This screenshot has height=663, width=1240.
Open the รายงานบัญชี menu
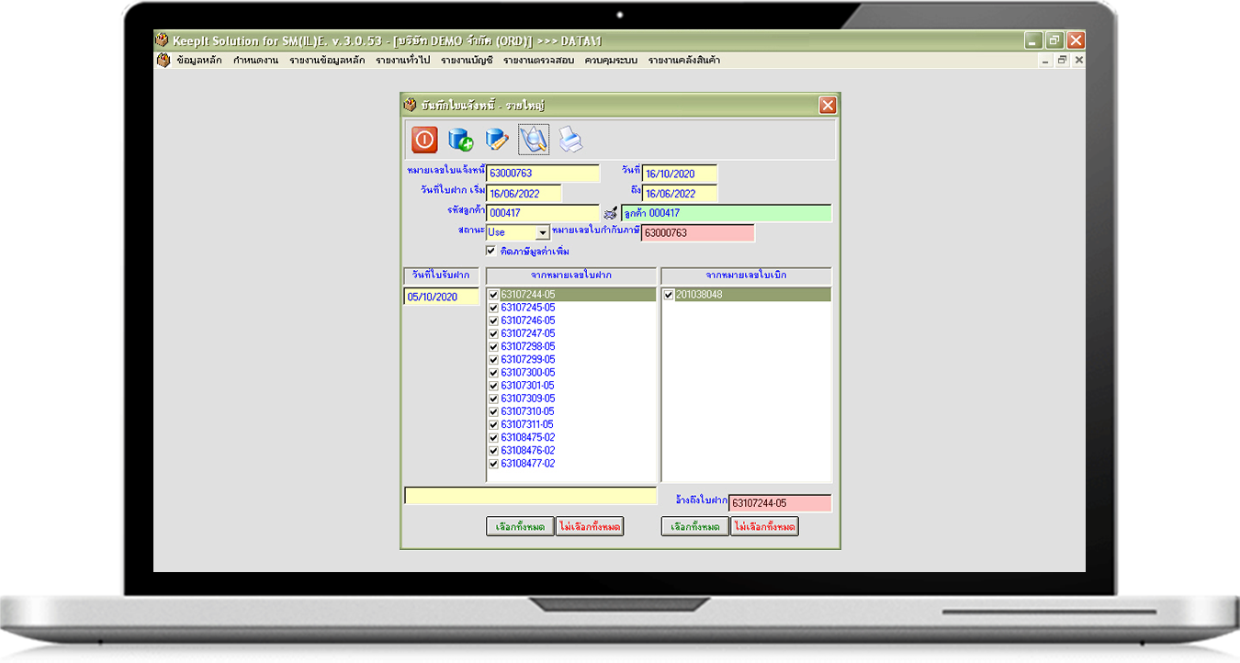click(467, 61)
